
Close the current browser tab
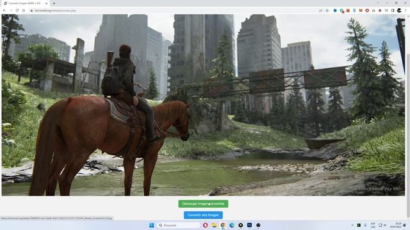[47, 3]
